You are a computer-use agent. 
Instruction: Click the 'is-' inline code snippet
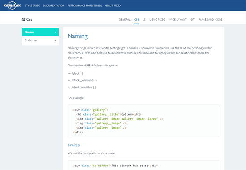click(x=86, y=153)
